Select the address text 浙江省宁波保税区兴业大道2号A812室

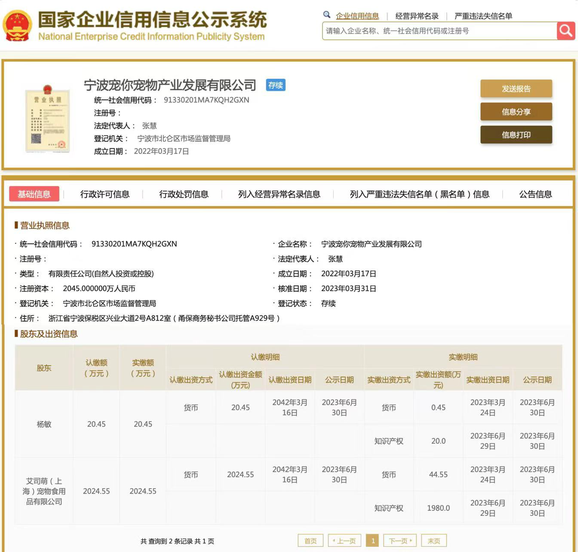click(110, 318)
